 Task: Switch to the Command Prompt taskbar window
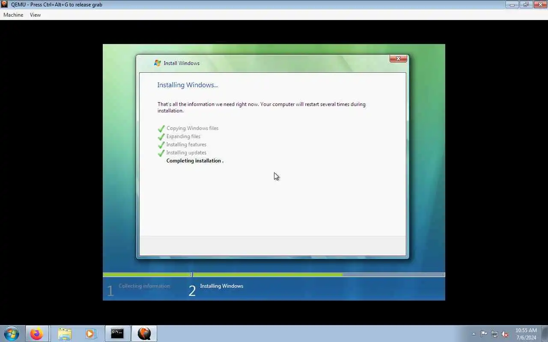tap(117, 333)
